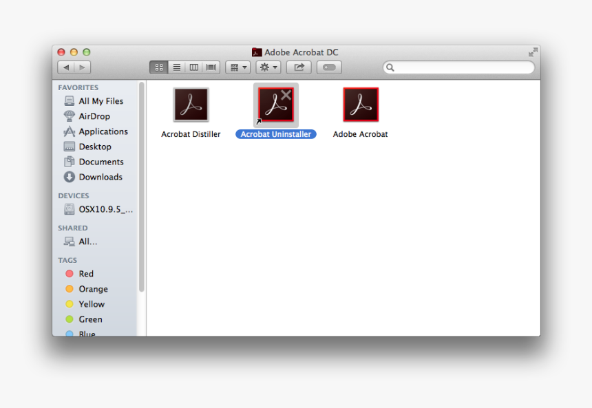Go forward with the right arrow
The width and height of the screenshot is (592, 408).
coord(83,67)
